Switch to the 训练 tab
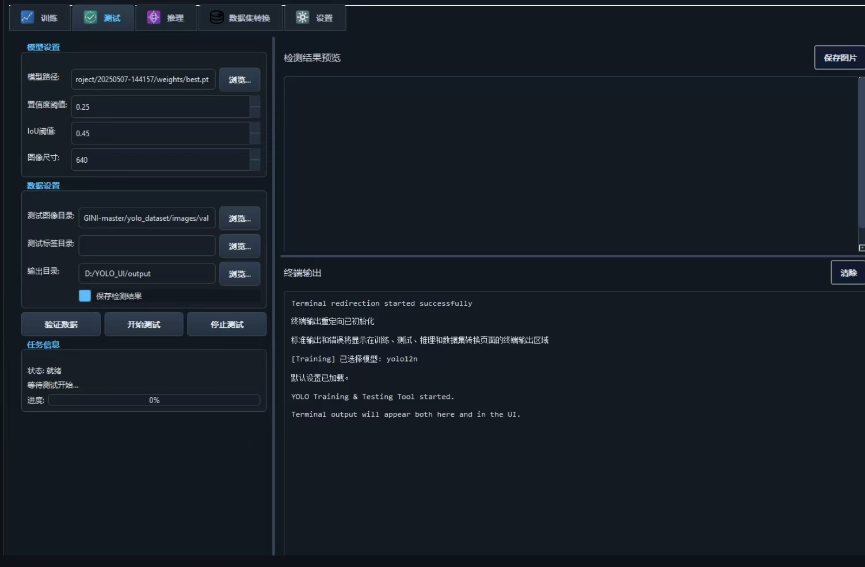The width and height of the screenshot is (865, 567). pyautogui.click(x=40, y=18)
